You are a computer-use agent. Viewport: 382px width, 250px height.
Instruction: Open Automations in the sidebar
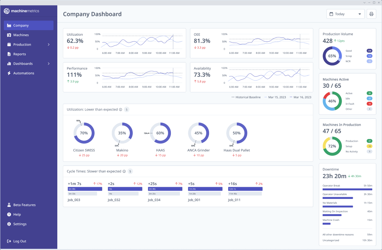(28, 73)
